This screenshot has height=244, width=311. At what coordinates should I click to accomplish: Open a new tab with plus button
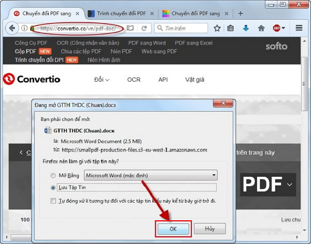pyautogui.click(x=241, y=13)
